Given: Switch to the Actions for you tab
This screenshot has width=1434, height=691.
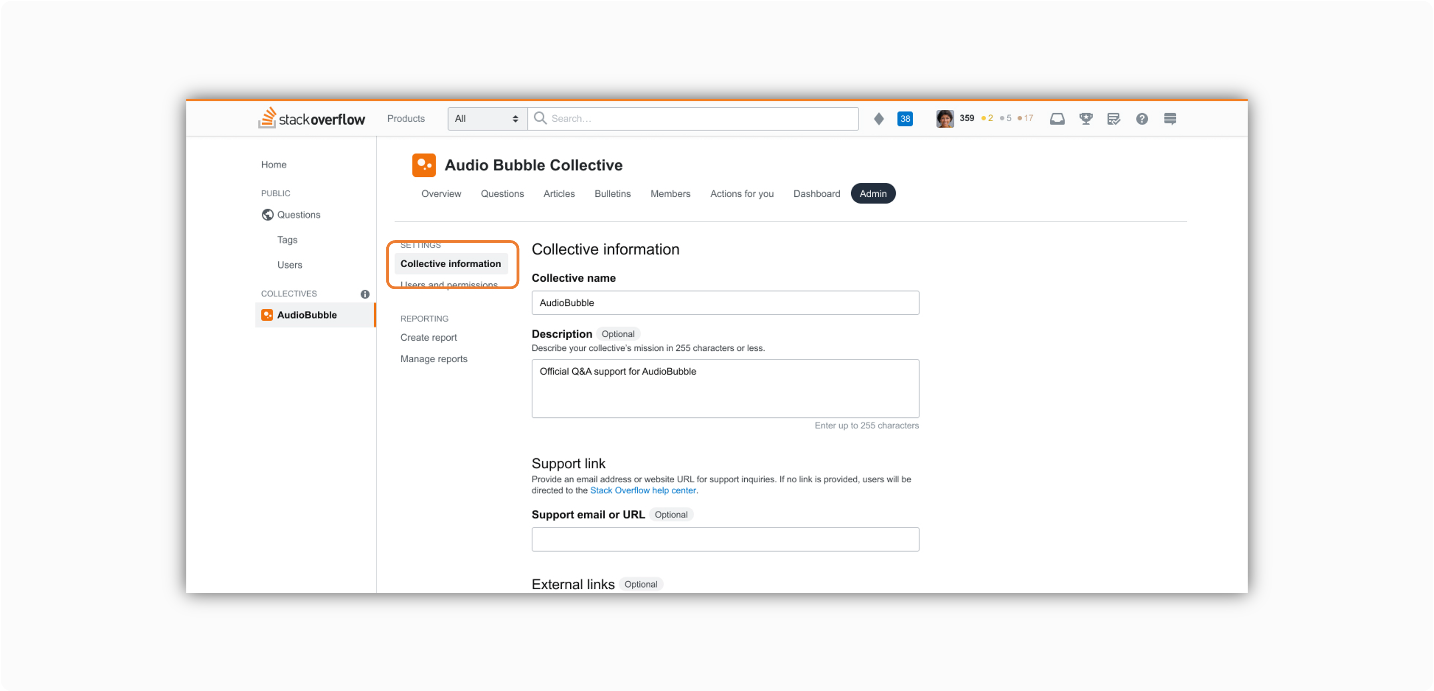Looking at the screenshot, I should click(x=742, y=193).
